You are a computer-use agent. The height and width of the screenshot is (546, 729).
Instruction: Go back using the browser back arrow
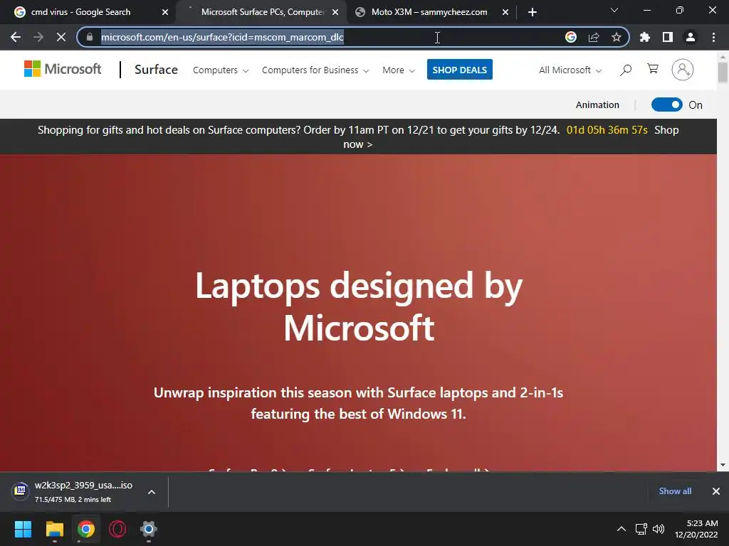[x=16, y=37]
